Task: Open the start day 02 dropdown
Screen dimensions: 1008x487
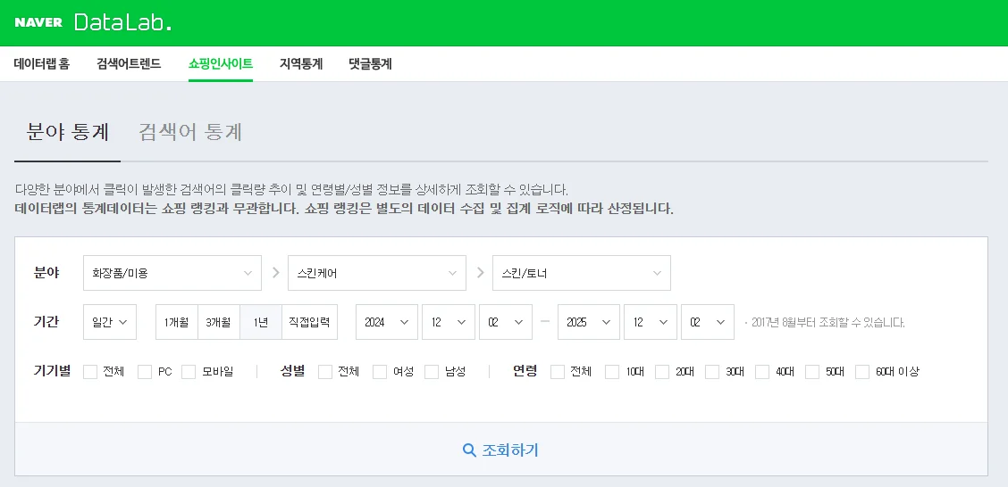Action: [506, 322]
